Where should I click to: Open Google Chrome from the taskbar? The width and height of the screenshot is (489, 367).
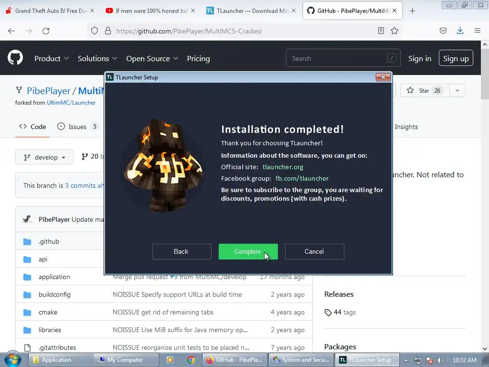191,360
